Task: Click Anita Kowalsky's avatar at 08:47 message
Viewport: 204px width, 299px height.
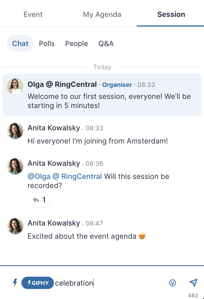Action: pos(15,226)
